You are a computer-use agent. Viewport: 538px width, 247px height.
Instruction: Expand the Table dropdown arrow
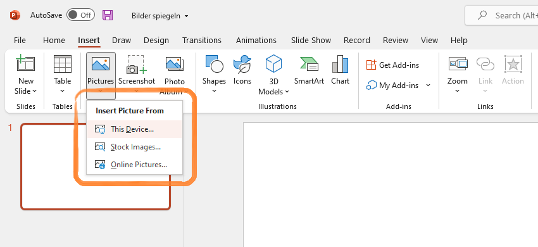pyautogui.click(x=63, y=91)
